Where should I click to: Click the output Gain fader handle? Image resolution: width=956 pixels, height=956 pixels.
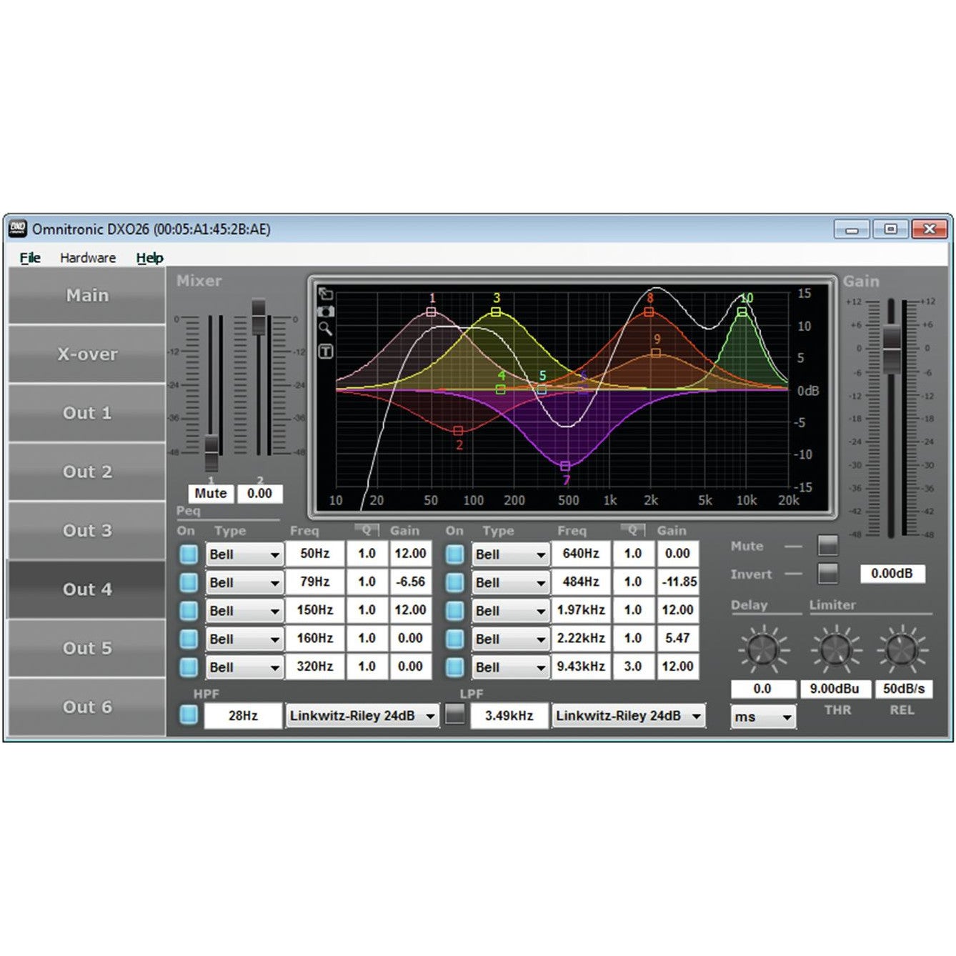(892, 349)
